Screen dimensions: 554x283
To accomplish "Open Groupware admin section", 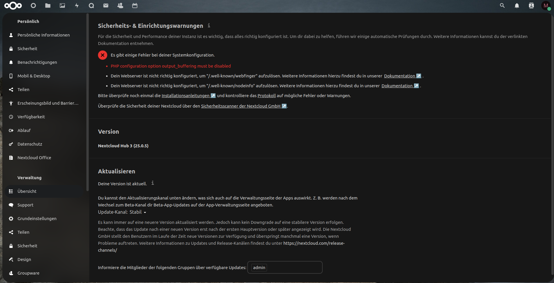I will (x=44, y=273).
